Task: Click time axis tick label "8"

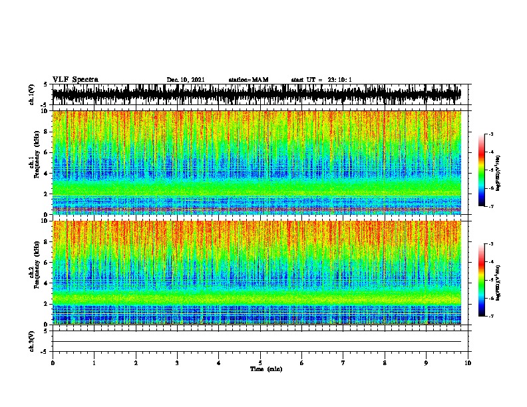Action: (x=385, y=363)
